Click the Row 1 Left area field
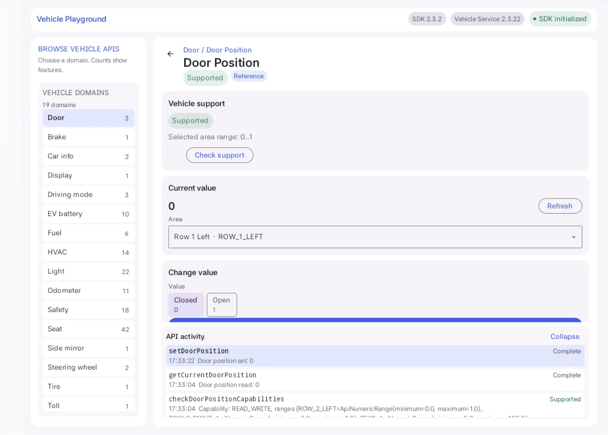 375,237
